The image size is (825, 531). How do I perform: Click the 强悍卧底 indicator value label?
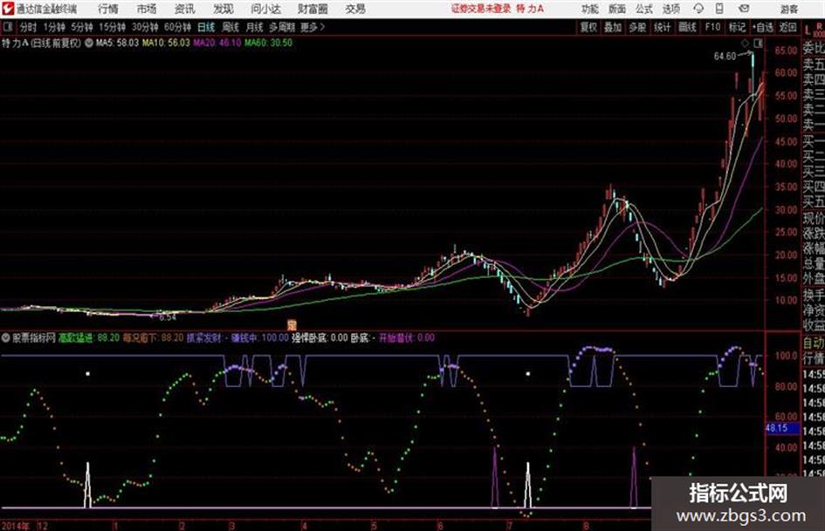[320, 337]
